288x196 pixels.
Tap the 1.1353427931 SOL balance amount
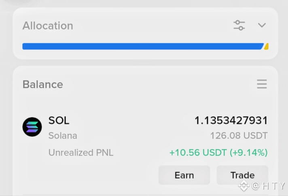point(231,121)
